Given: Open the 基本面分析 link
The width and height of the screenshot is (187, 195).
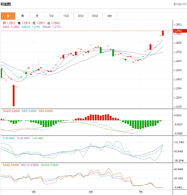Looking at the screenshot, I should 180,4.
